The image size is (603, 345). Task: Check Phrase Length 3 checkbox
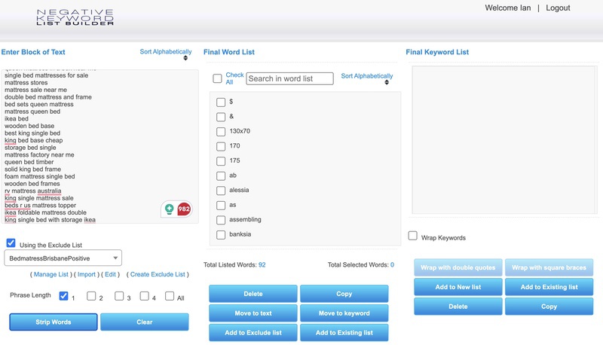tap(119, 296)
